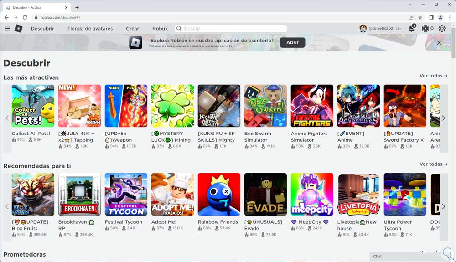This screenshot has width=456, height=262.
Task: Show previous games in Las más atractivas
Action: click(7, 118)
